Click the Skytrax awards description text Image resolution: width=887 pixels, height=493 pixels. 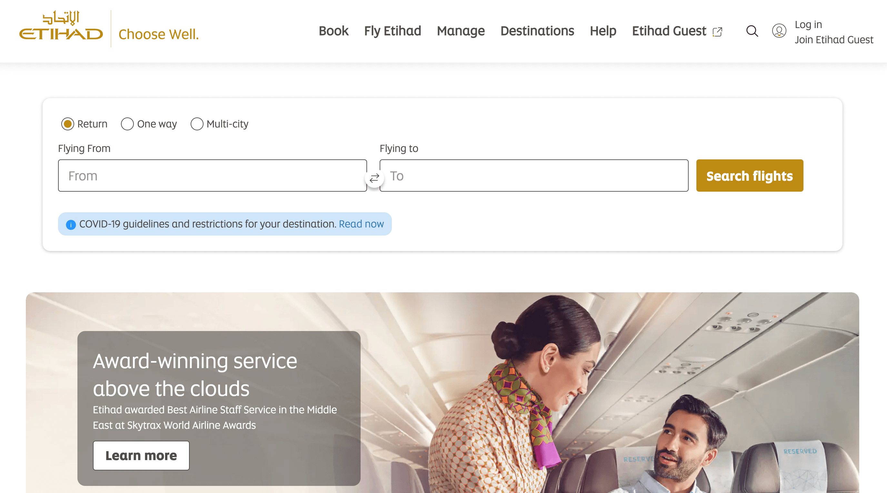click(215, 417)
